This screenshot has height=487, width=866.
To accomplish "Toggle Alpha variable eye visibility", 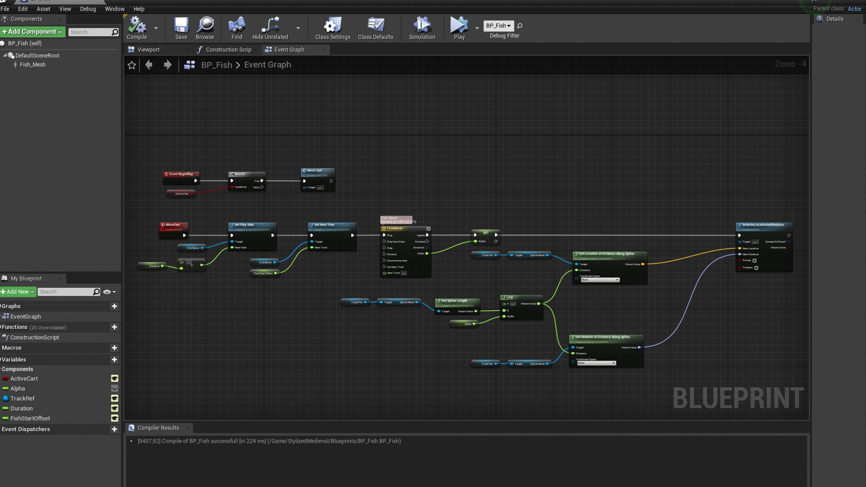I will pos(115,389).
